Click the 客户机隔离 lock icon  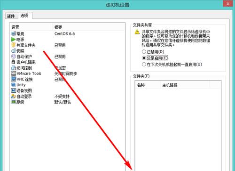(14, 62)
